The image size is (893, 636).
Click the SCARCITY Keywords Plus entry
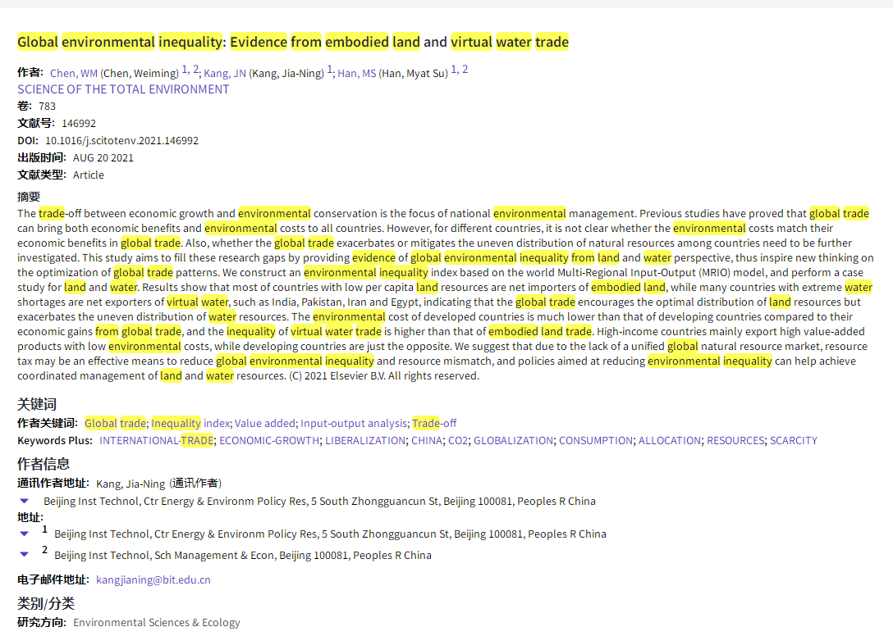[793, 440]
